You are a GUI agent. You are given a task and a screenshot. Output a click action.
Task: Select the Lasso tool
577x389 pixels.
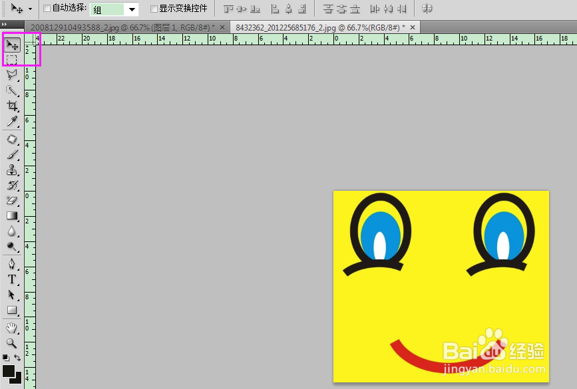[x=12, y=75]
